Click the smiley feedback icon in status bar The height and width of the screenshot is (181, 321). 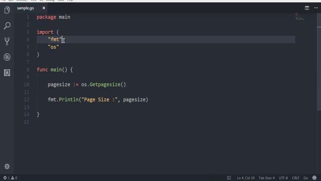314,177
